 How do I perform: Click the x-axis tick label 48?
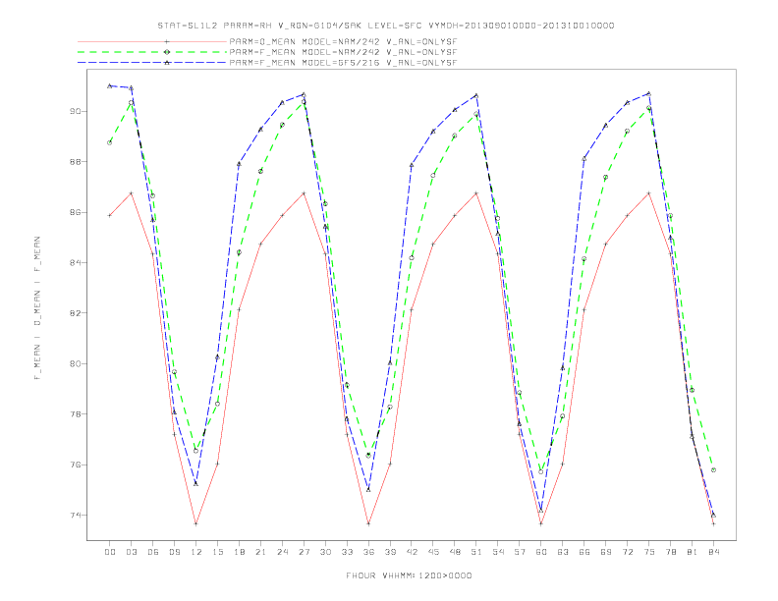tap(455, 552)
